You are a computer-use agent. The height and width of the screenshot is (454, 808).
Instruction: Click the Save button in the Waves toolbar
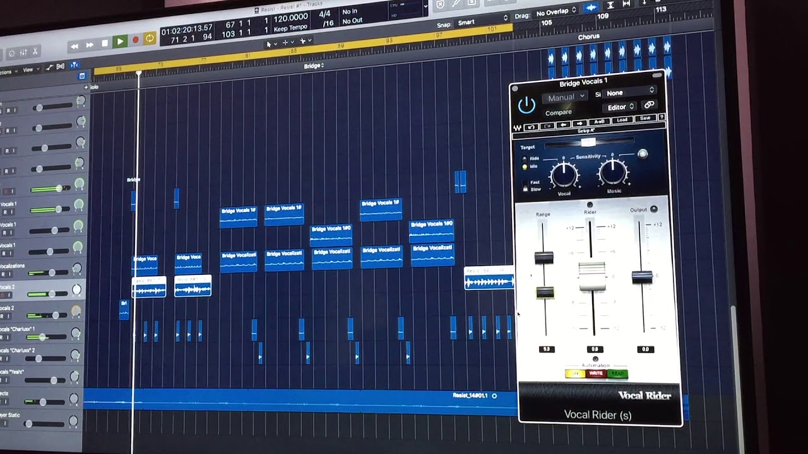pyautogui.click(x=645, y=118)
